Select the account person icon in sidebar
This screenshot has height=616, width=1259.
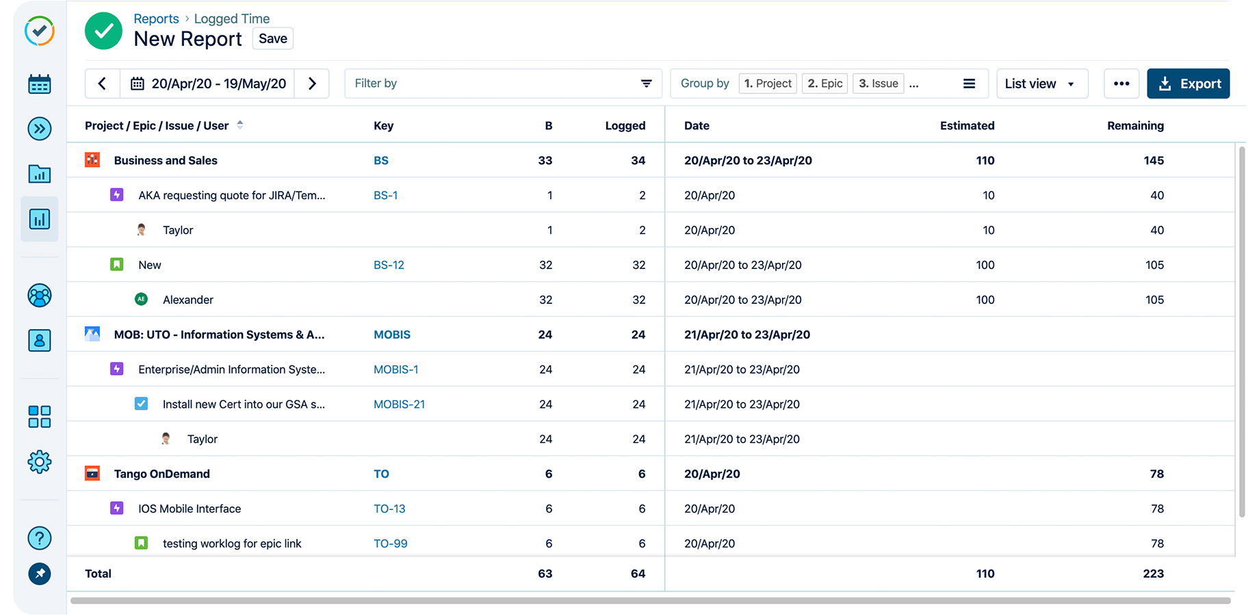(40, 340)
